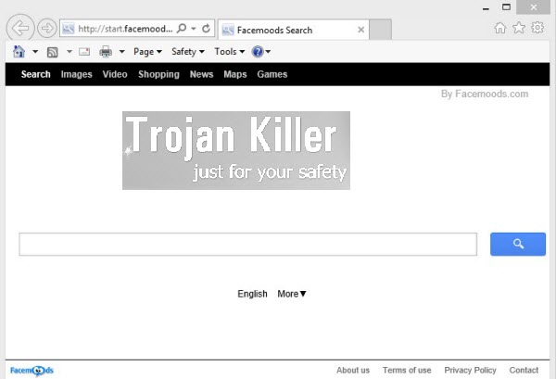Expand the Page dropdown menu

click(146, 52)
